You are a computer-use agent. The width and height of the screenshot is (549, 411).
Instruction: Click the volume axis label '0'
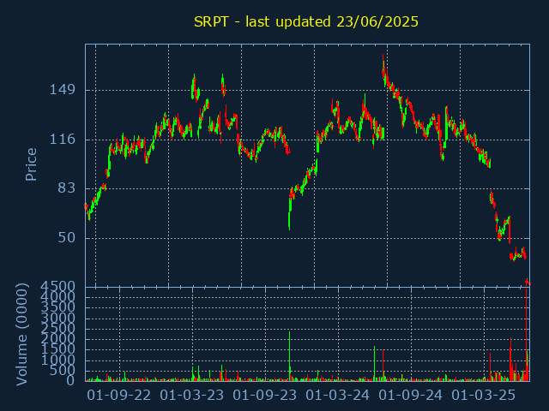tap(71, 380)
